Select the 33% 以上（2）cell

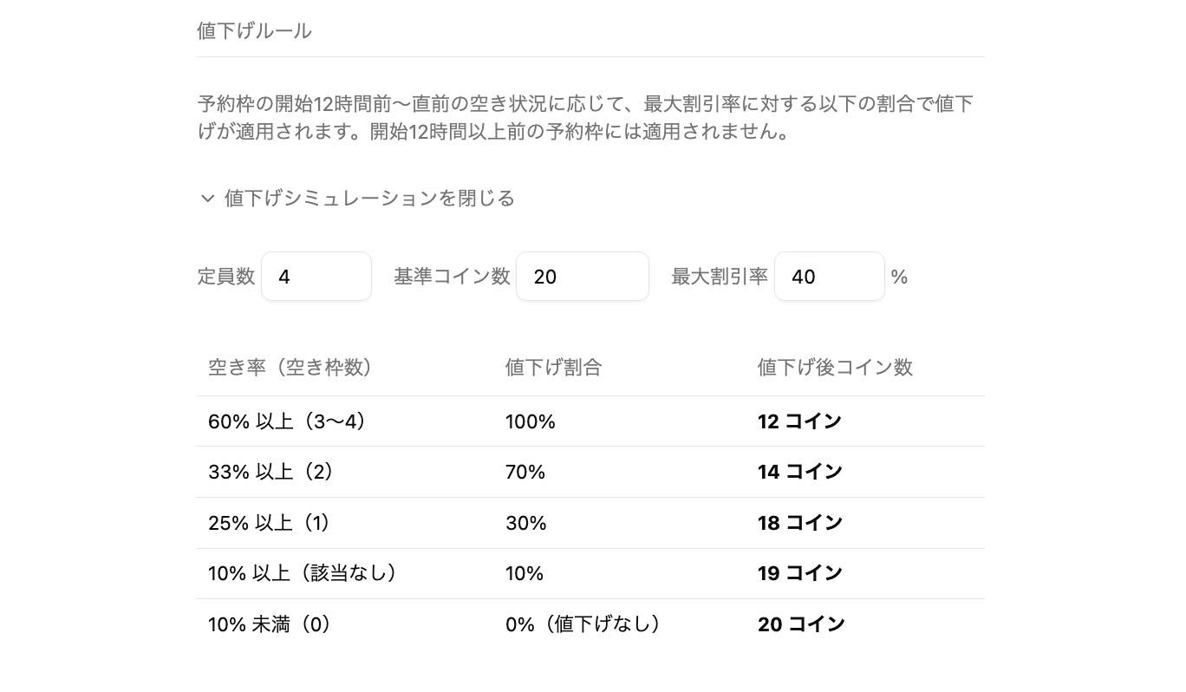270,472
